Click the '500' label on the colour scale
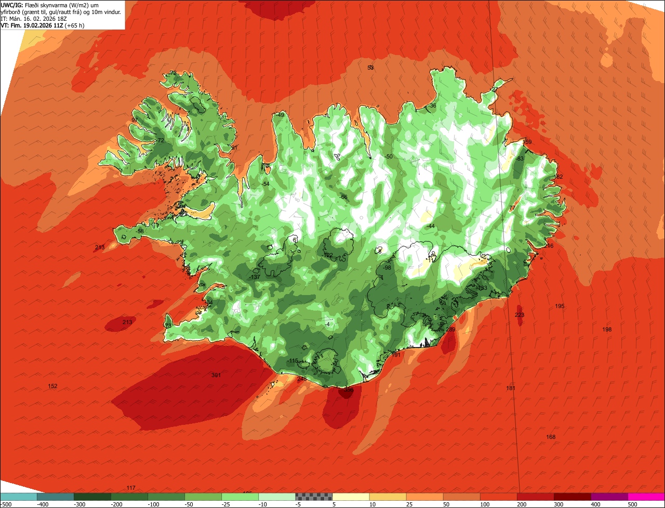The image size is (665, 508). (632, 504)
